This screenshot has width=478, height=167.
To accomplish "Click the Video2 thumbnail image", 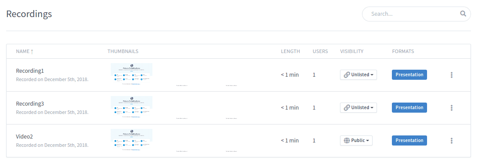I will pyautogui.click(x=132, y=139).
